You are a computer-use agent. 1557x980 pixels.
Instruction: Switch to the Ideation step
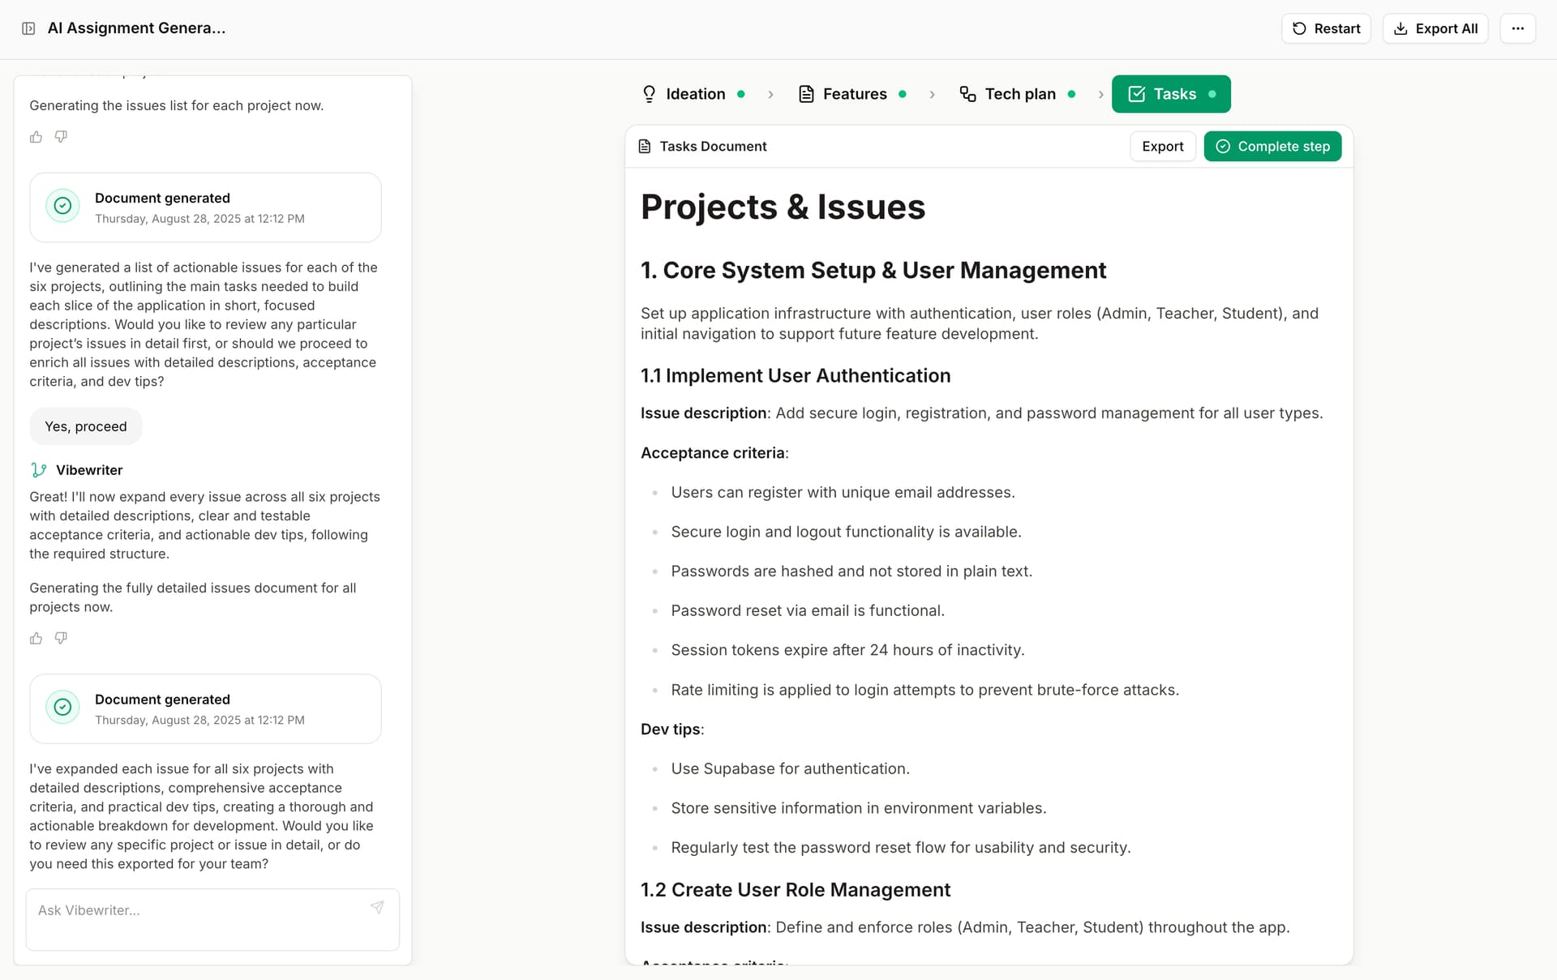click(693, 94)
